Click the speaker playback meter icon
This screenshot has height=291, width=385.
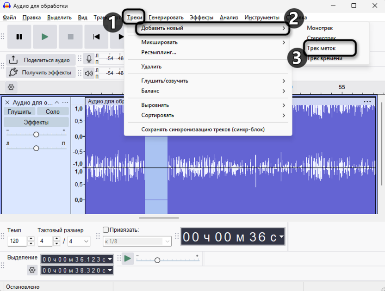click(88, 73)
